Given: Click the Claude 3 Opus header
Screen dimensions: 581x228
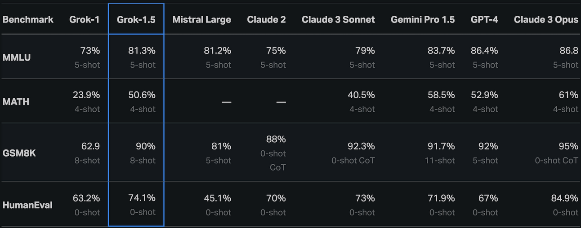Looking at the screenshot, I should [x=546, y=19].
